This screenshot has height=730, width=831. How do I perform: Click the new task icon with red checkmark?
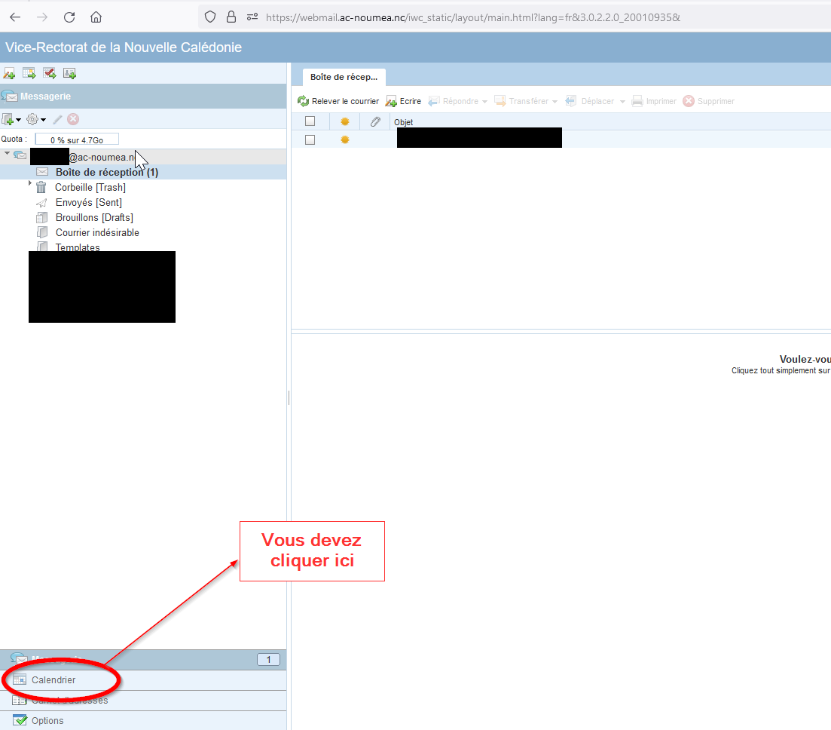point(50,73)
